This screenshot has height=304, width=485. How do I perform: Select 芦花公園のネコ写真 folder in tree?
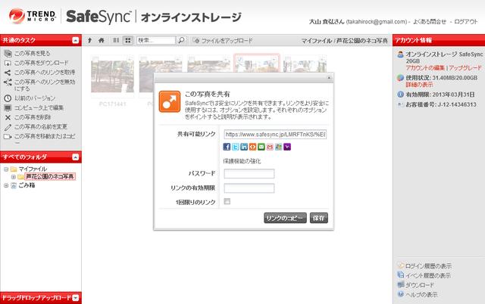(x=50, y=177)
